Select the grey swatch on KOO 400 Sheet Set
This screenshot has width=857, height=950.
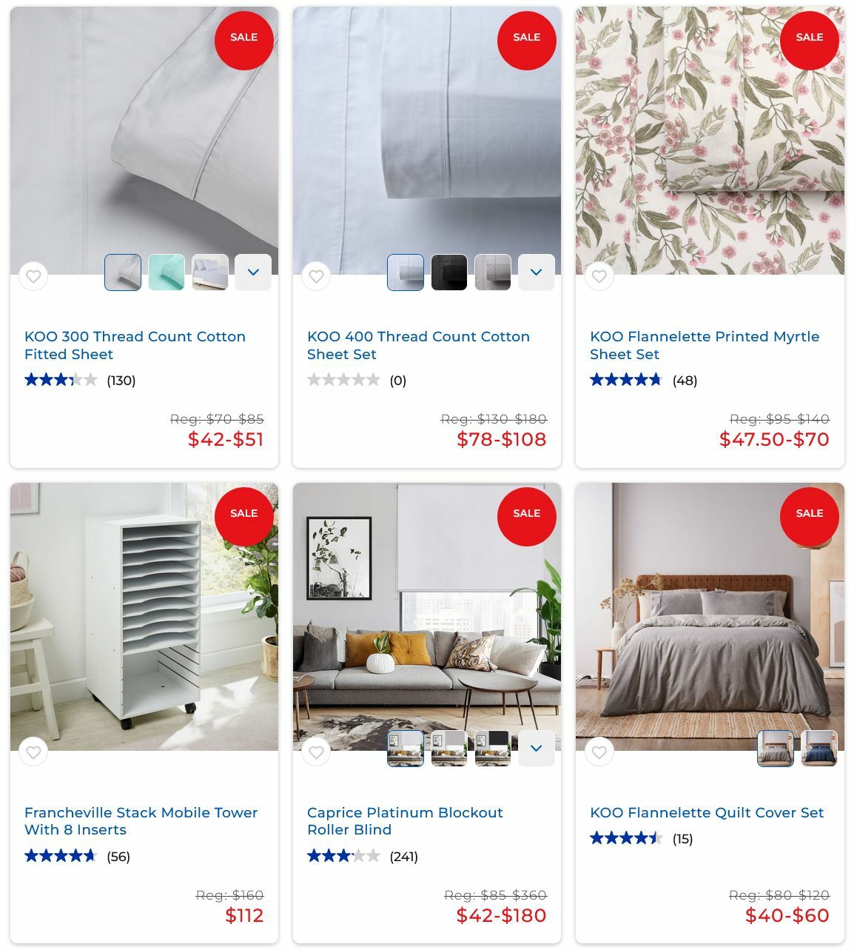(493, 272)
